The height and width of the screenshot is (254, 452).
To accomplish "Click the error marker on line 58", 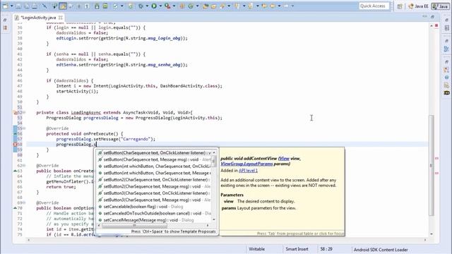I will click(x=15, y=144).
